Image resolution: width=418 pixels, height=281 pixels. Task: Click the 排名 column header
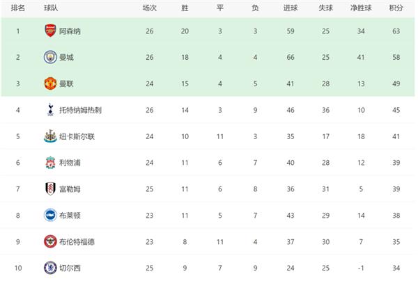point(18,8)
